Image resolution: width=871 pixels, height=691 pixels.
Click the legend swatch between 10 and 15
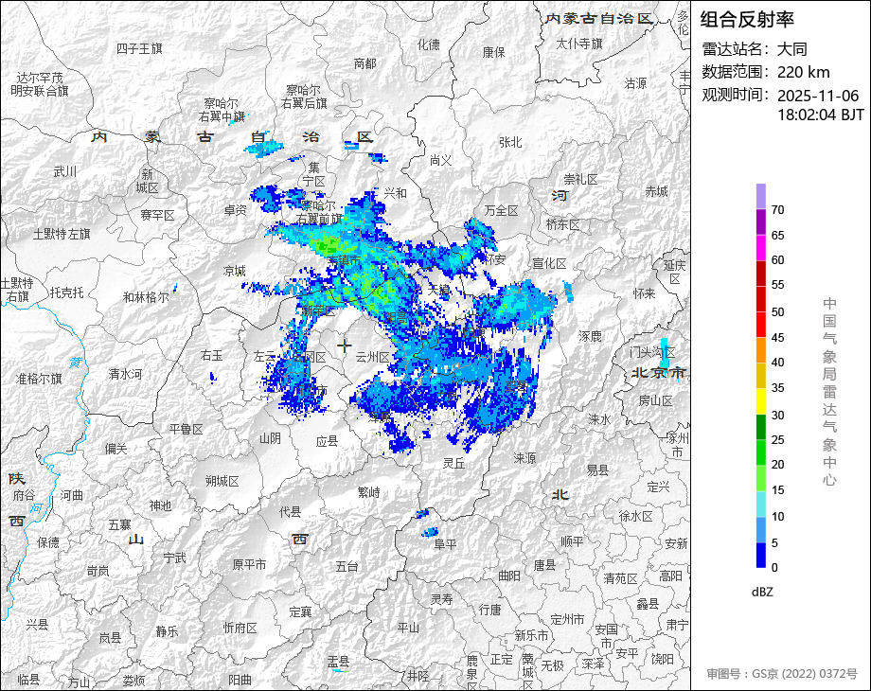pos(760,504)
